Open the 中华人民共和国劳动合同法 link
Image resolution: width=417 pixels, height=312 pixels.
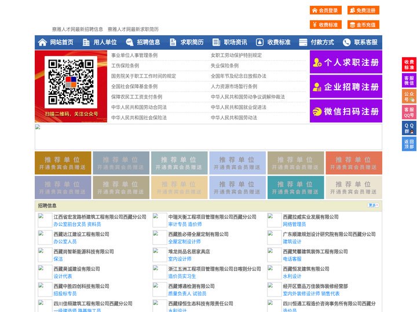pos(139,107)
